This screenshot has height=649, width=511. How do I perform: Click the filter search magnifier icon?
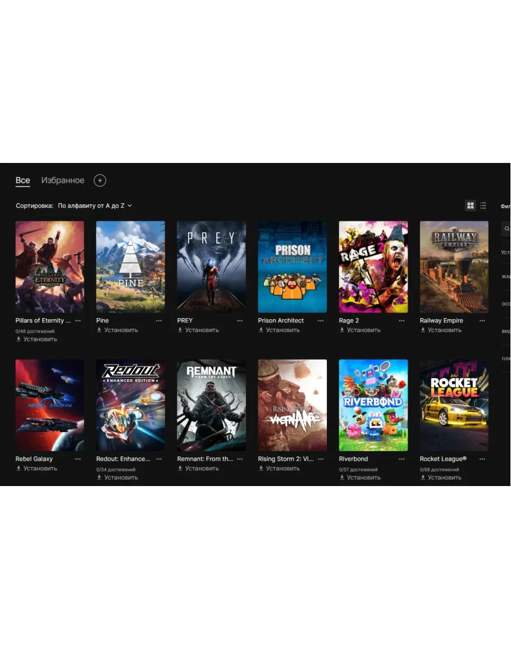pos(507,229)
